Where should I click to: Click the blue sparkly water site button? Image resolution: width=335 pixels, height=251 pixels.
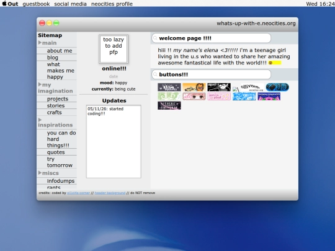coord(244,97)
